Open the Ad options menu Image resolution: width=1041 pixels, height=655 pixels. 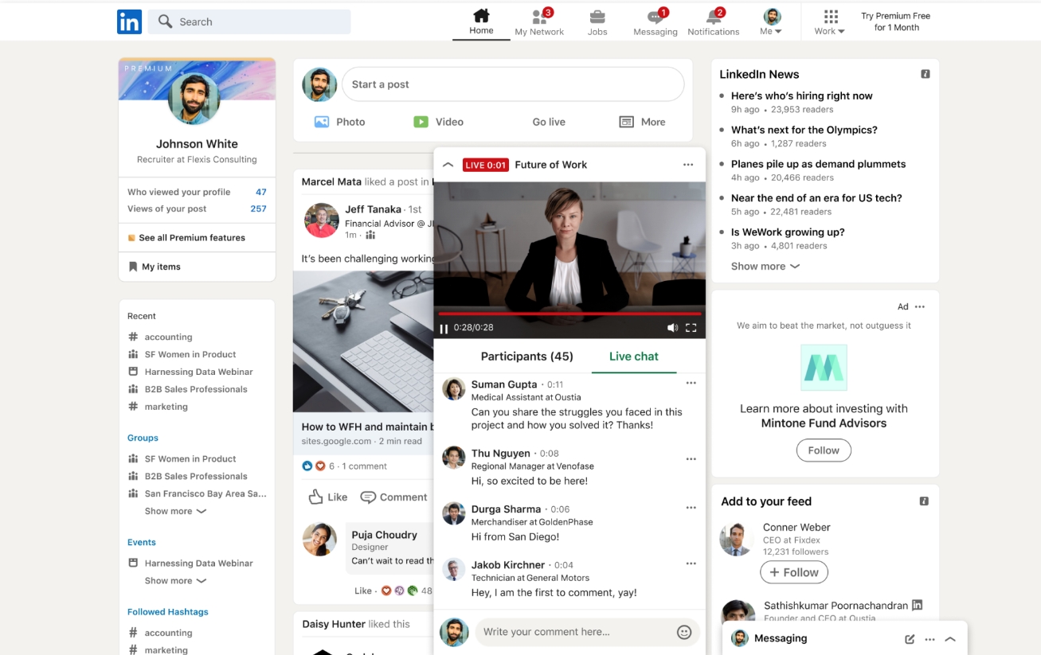click(920, 306)
